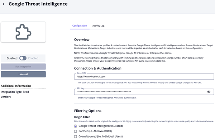Click the Integration Type: Feed text
This screenshot has height=139, width=215.
pyautogui.click(x=15, y=92)
